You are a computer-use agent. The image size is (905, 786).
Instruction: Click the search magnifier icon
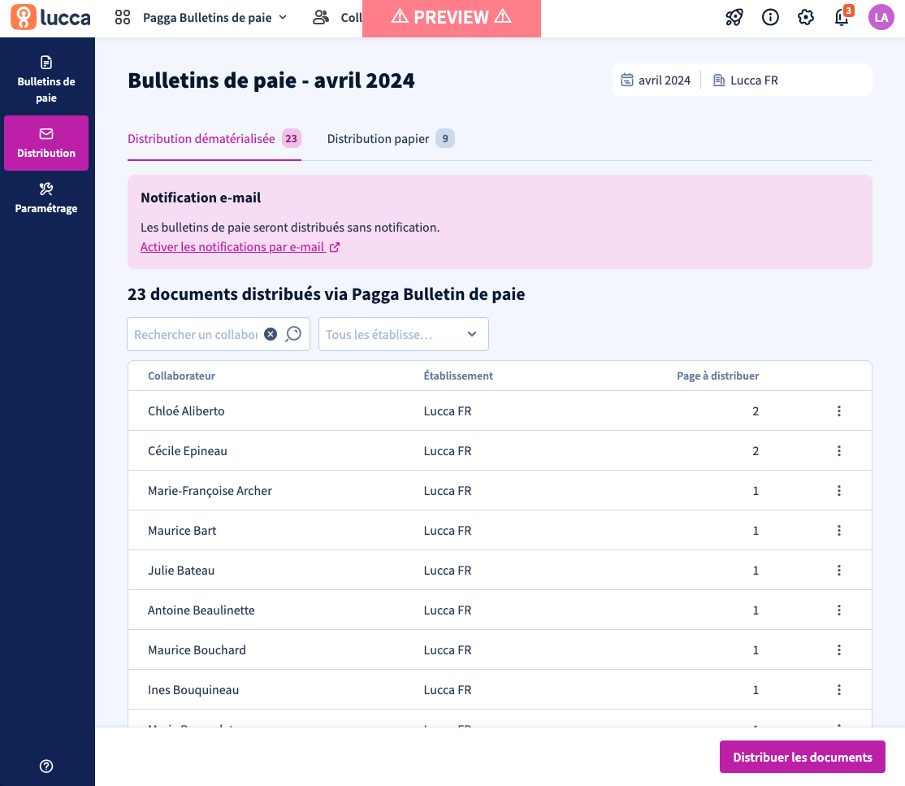(293, 334)
